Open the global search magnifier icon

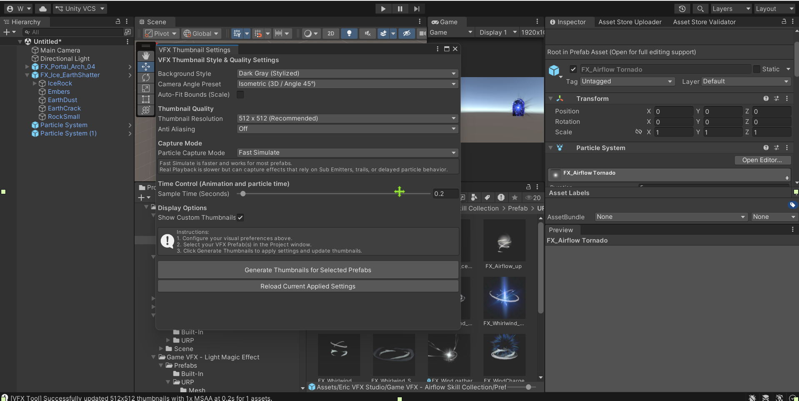[701, 9]
